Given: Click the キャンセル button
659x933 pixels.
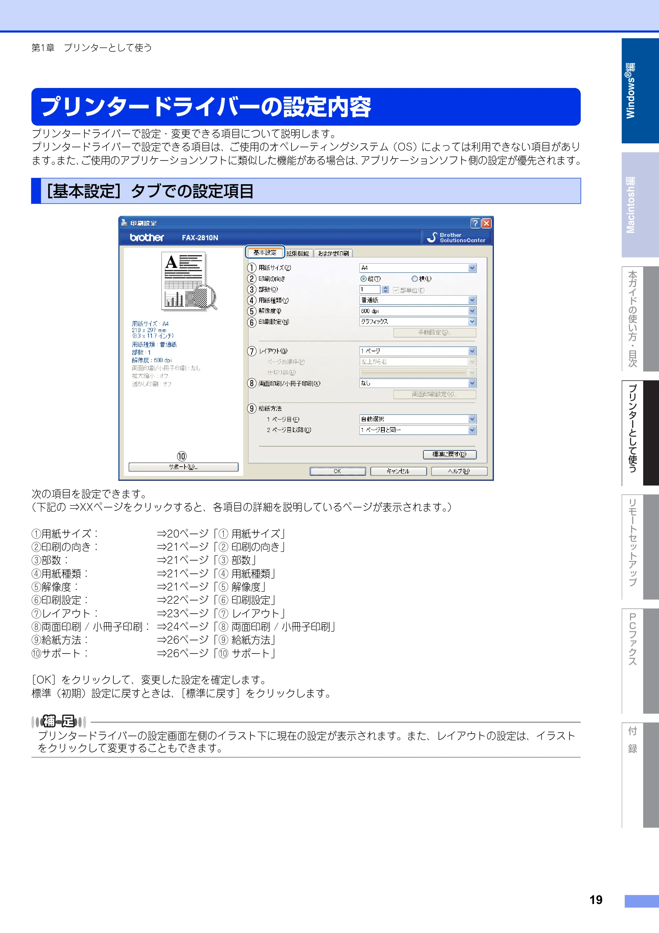Looking at the screenshot, I should click(x=398, y=471).
